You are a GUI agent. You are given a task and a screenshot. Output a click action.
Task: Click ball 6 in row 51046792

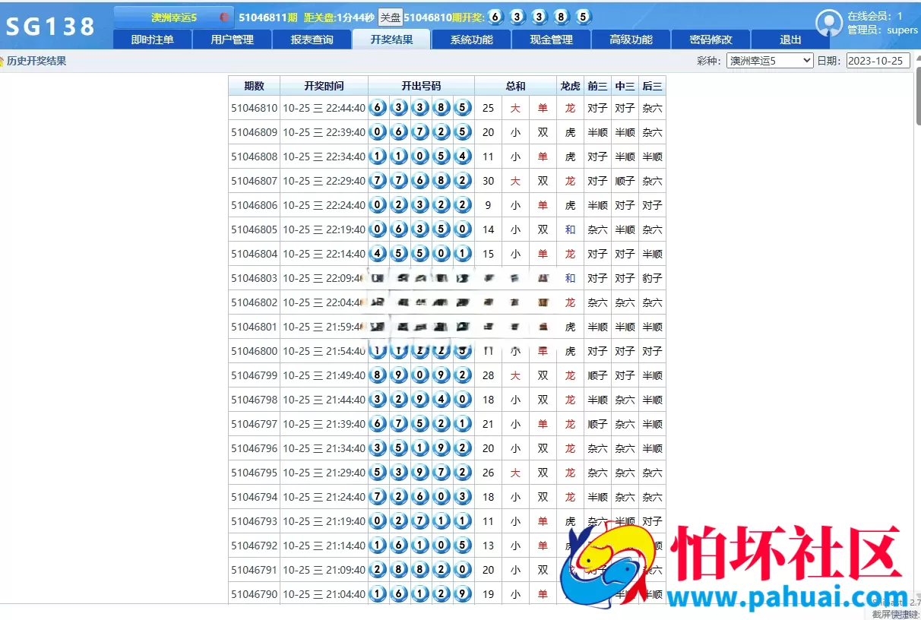tap(400, 546)
